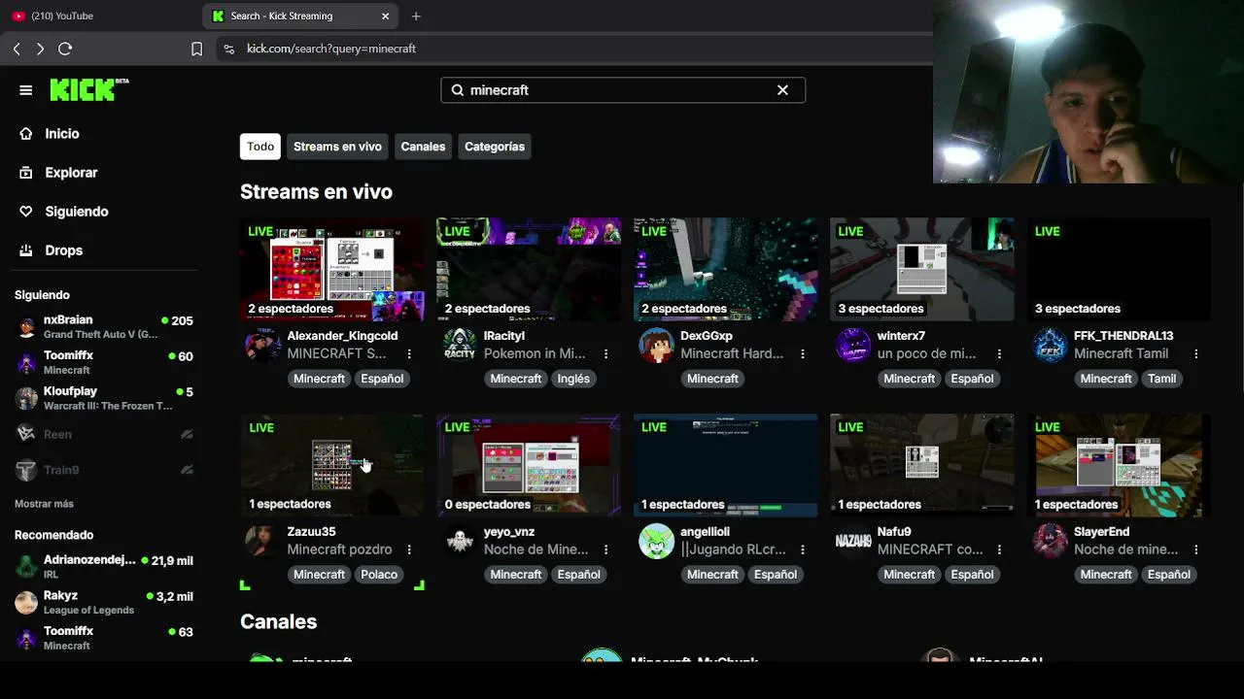Click DexGGxp channel avatar

point(656,346)
